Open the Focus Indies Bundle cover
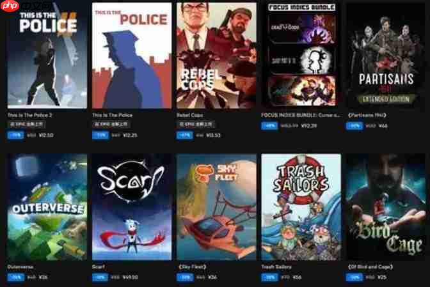The width and height of the screenshot is (430, 287). click(301, 56)
